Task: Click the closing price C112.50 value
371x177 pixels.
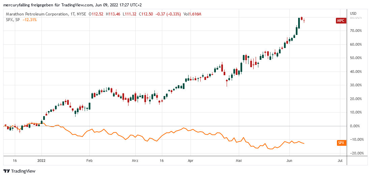Action: [x=146, y=14]
